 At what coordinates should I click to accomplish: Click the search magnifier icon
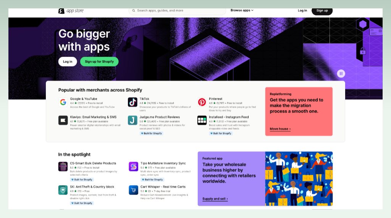click(134, 10)
